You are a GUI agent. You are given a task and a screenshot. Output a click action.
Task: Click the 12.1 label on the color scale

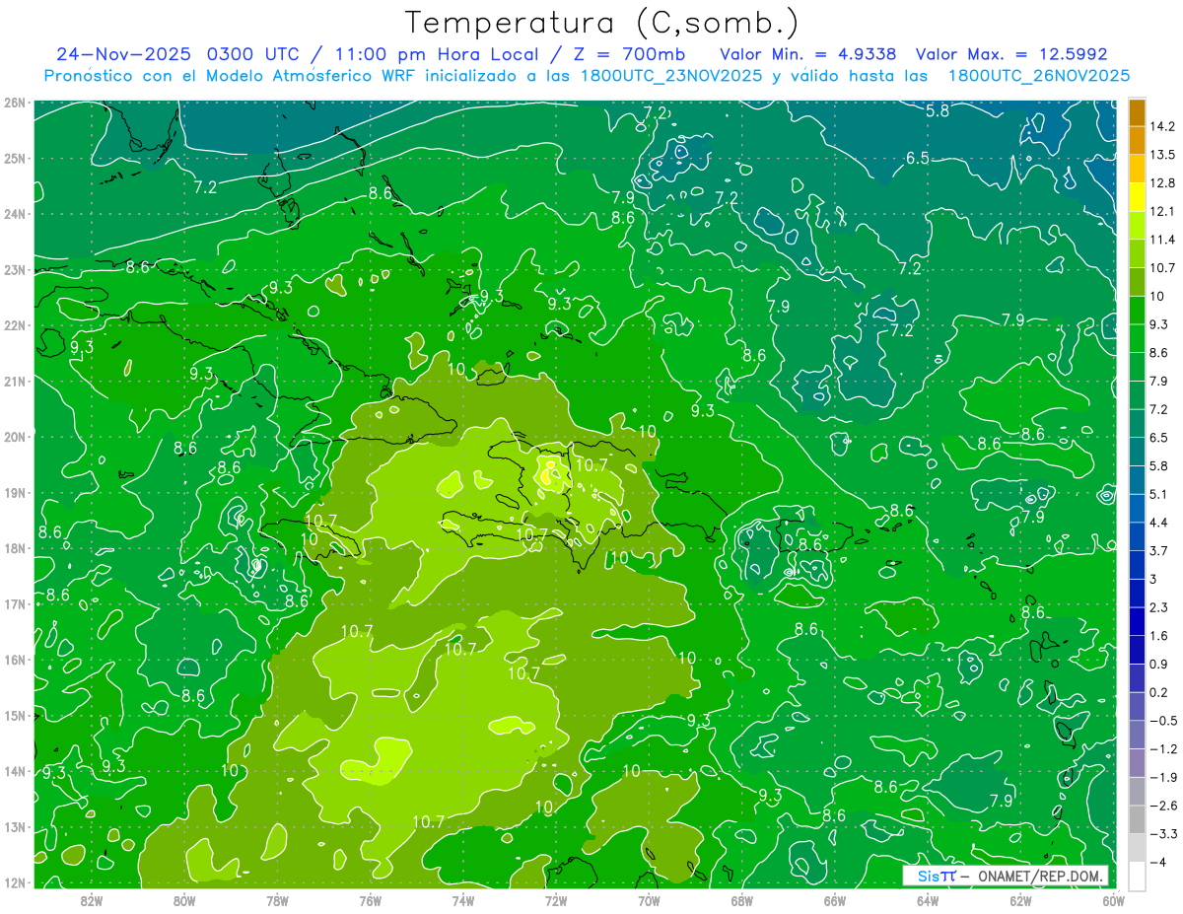(1163, 211)
